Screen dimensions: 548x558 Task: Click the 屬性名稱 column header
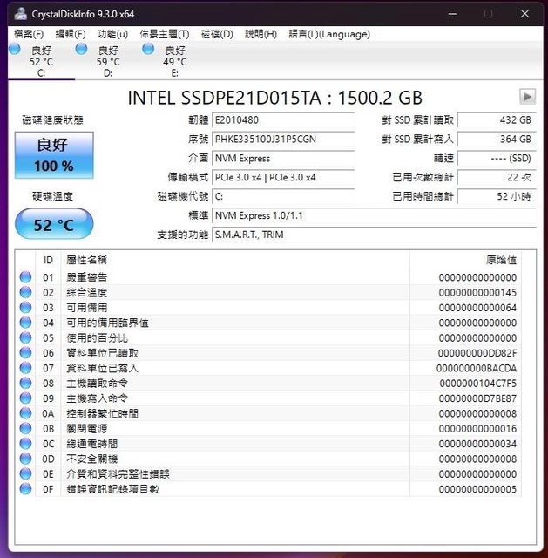coord(87,260)
